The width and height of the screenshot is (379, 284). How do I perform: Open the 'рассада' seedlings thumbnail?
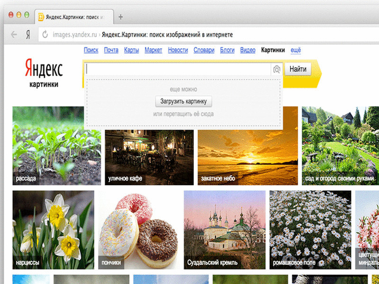(x=56, y=146)
